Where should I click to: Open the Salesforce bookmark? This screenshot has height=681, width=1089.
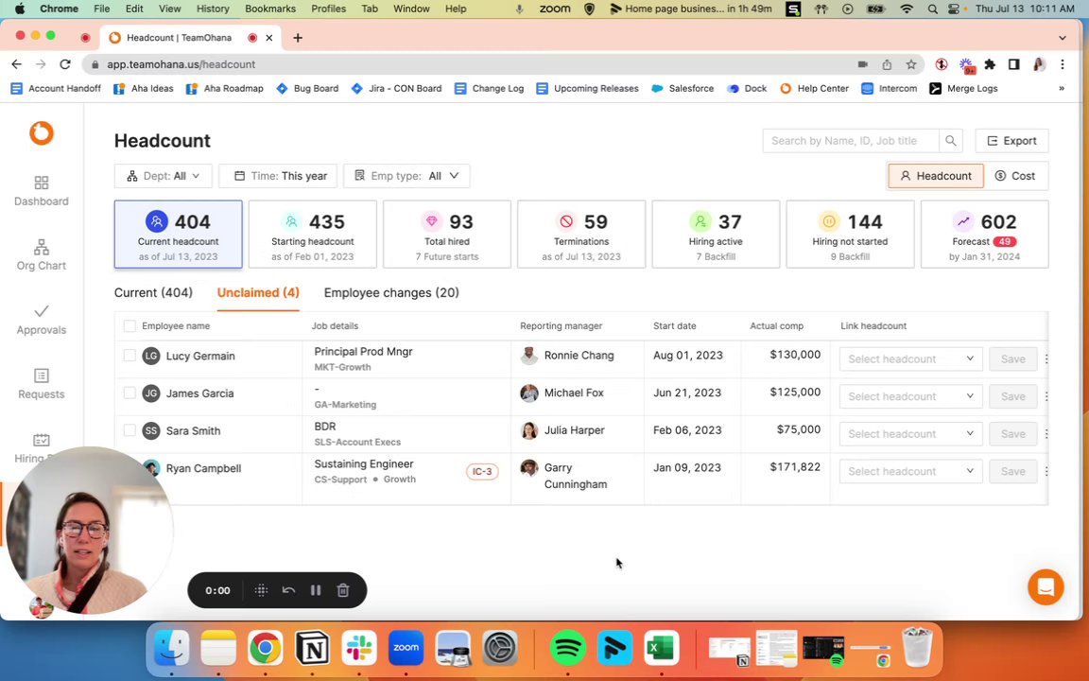pos(683,88)
